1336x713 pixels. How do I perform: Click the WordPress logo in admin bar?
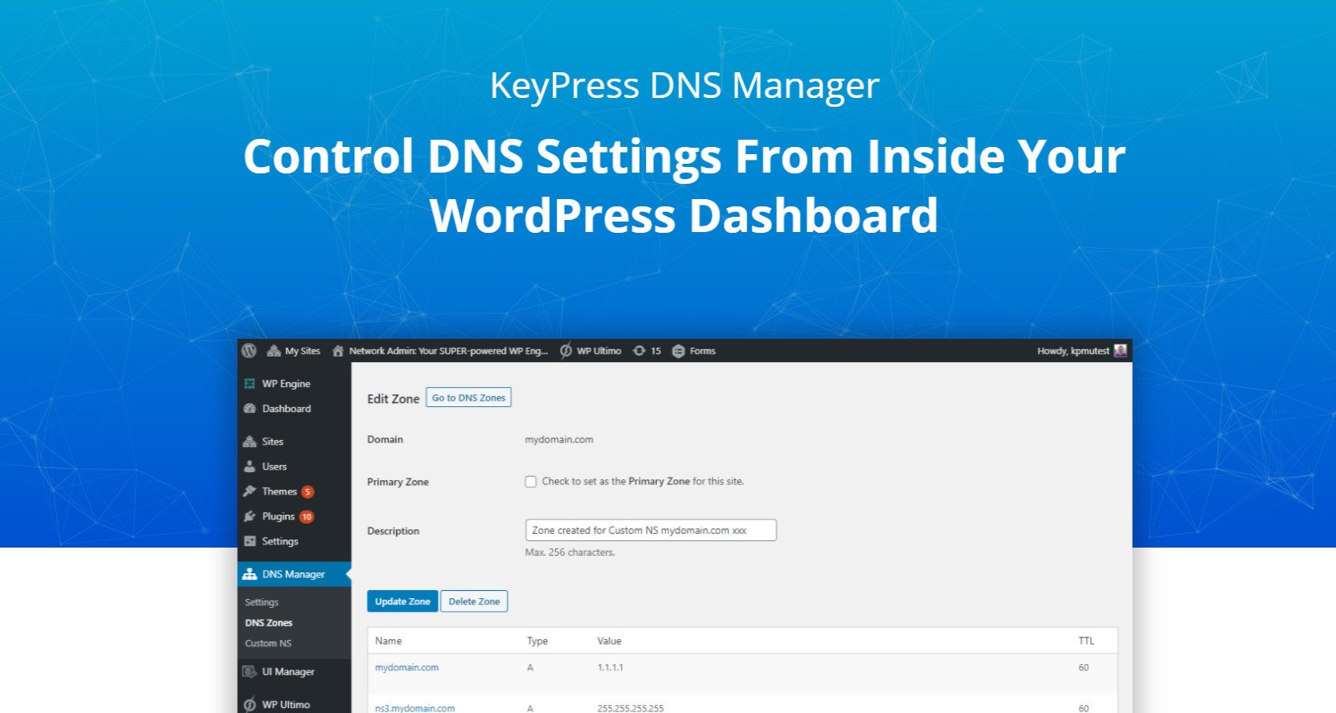click(249, 351)
